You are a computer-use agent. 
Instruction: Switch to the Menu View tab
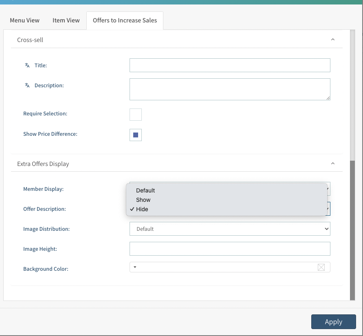25,20
